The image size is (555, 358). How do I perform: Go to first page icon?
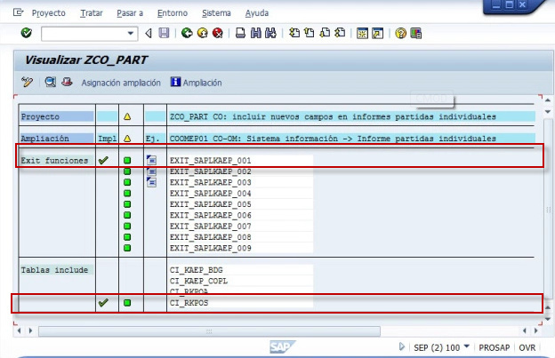pyautogui.click(x=294, y=33)
